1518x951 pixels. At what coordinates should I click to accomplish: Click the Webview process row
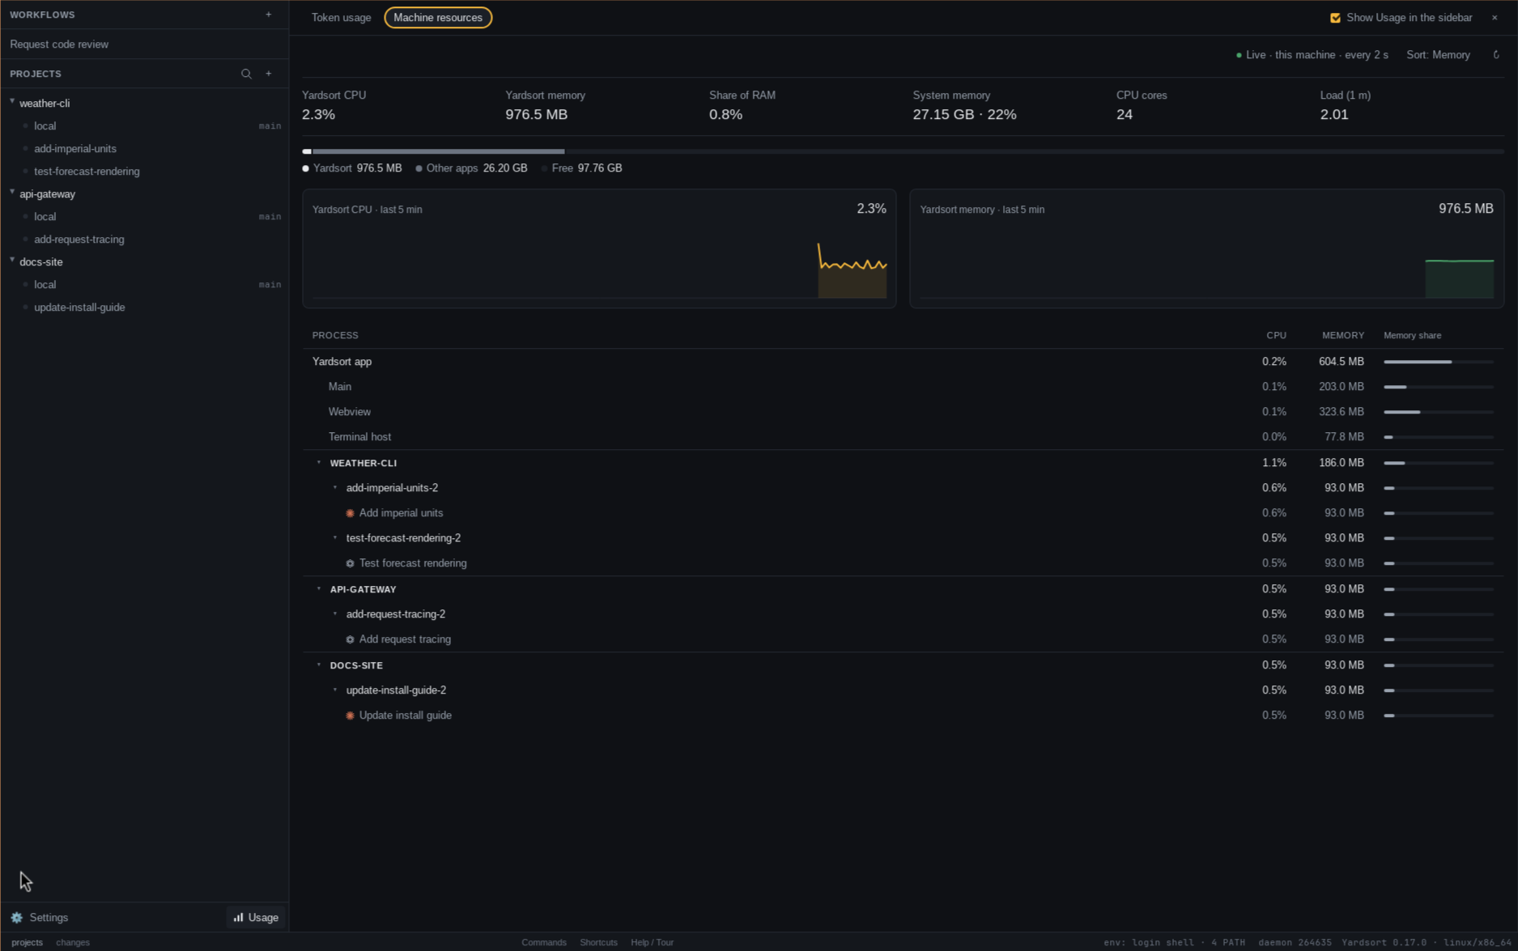tap(903, 412)
